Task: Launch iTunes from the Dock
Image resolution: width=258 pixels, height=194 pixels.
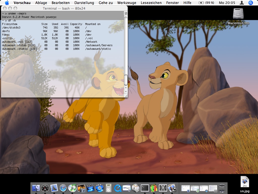Action: (72, 188)
